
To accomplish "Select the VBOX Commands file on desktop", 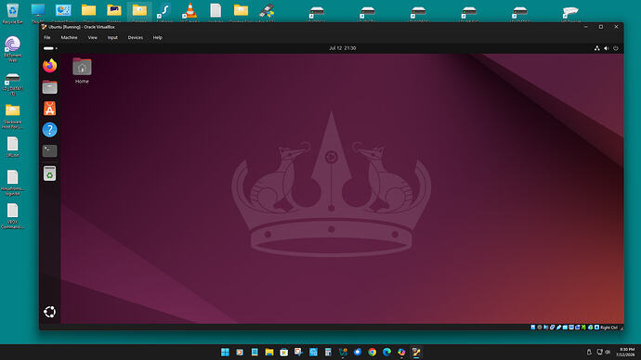I will 13,216.
